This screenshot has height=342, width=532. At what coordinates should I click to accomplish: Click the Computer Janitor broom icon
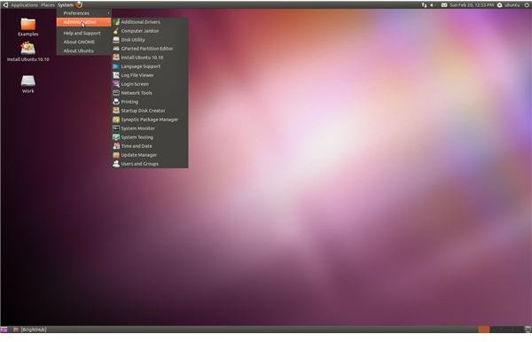click(116, 31)
